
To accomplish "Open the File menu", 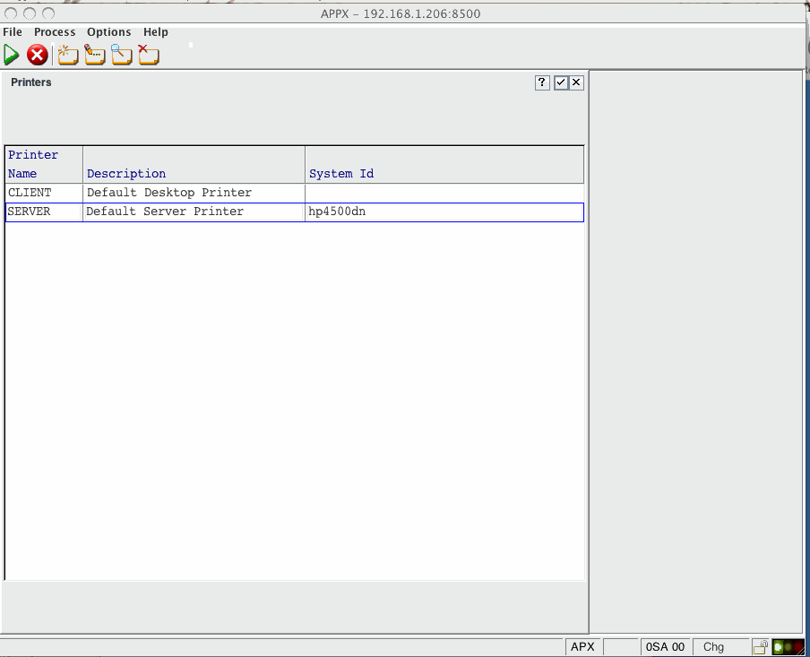I will 13,31.
